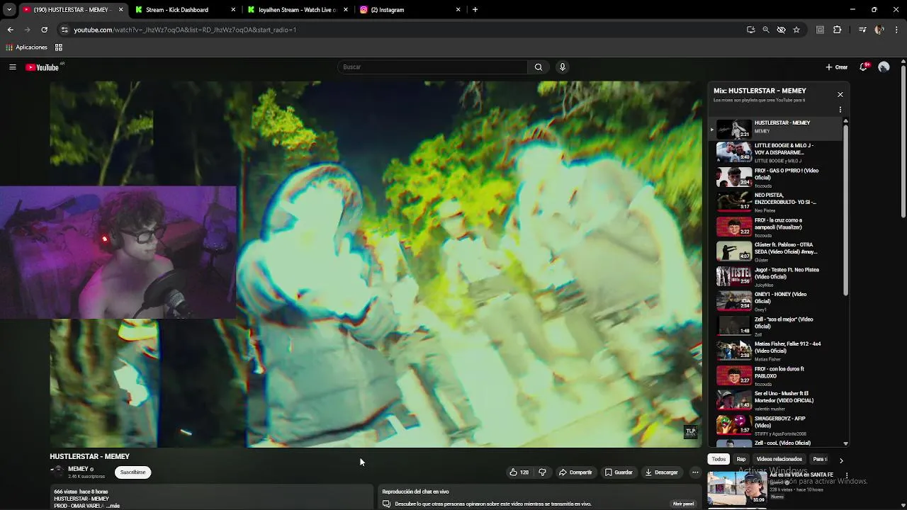The image size is (907, 510).
Task: Close the Mix playlist panel
Action: coord(840,94)
